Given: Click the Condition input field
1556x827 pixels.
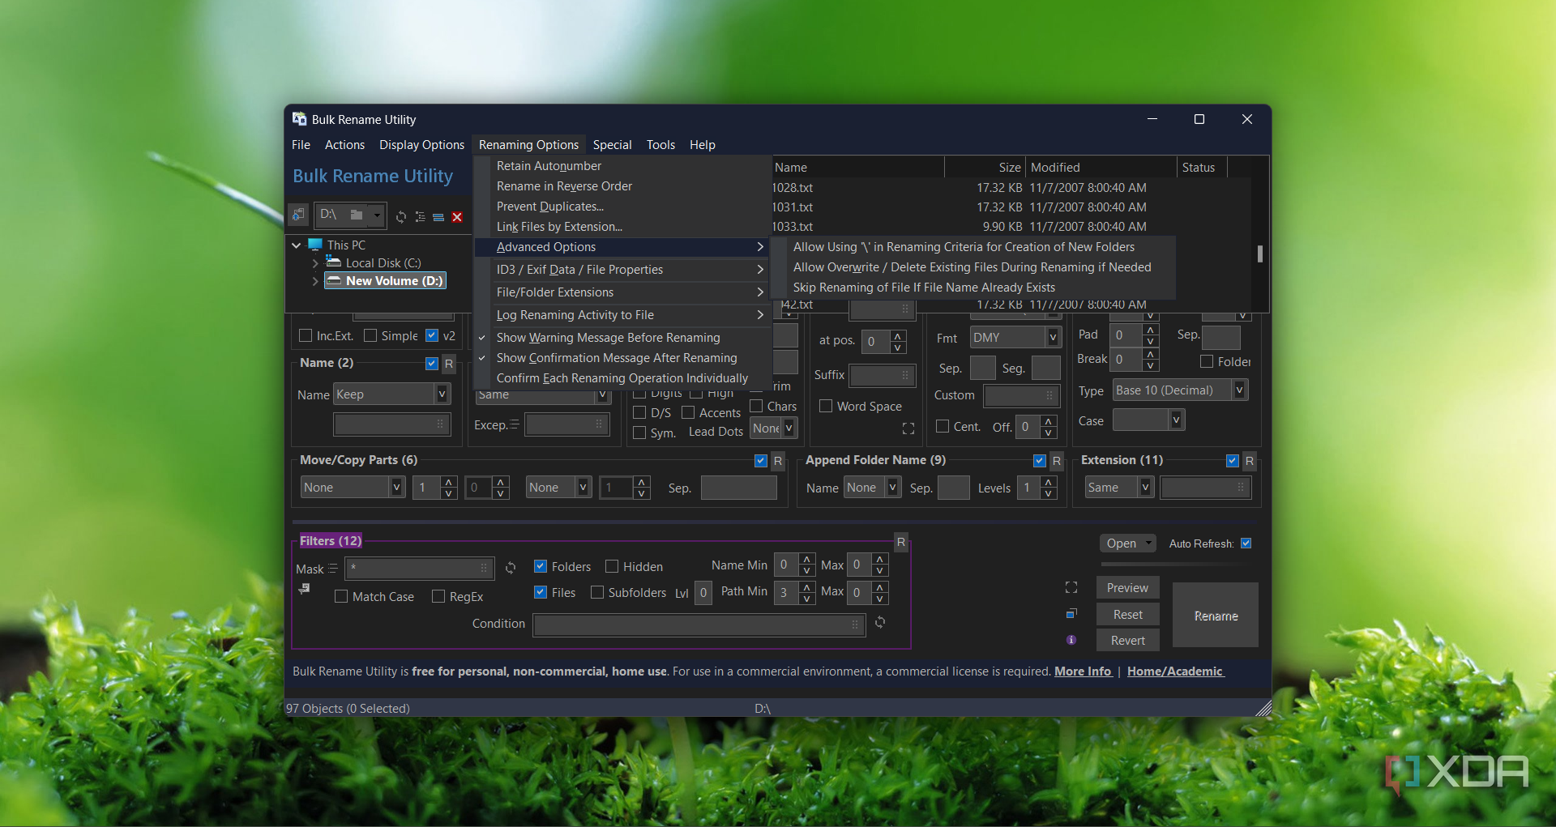Looking at the screenshot, I should click(x=699, y=625).
